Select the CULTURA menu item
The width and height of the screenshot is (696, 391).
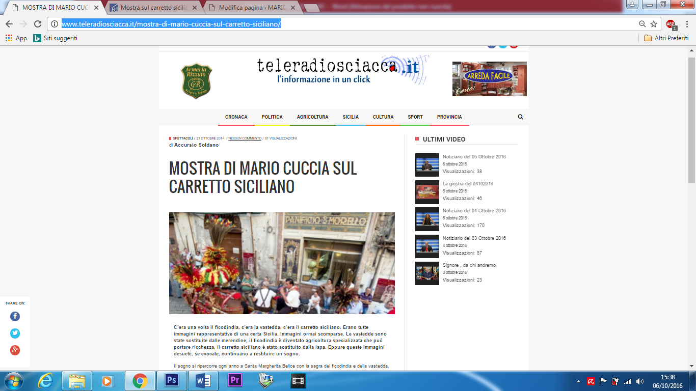pos(383,117)
